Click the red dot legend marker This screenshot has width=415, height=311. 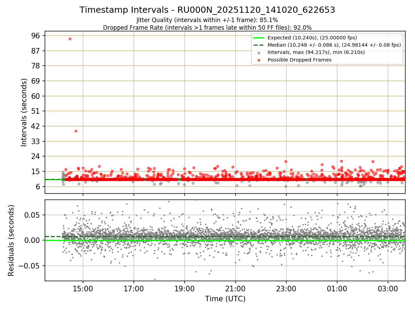click(259, 60)
